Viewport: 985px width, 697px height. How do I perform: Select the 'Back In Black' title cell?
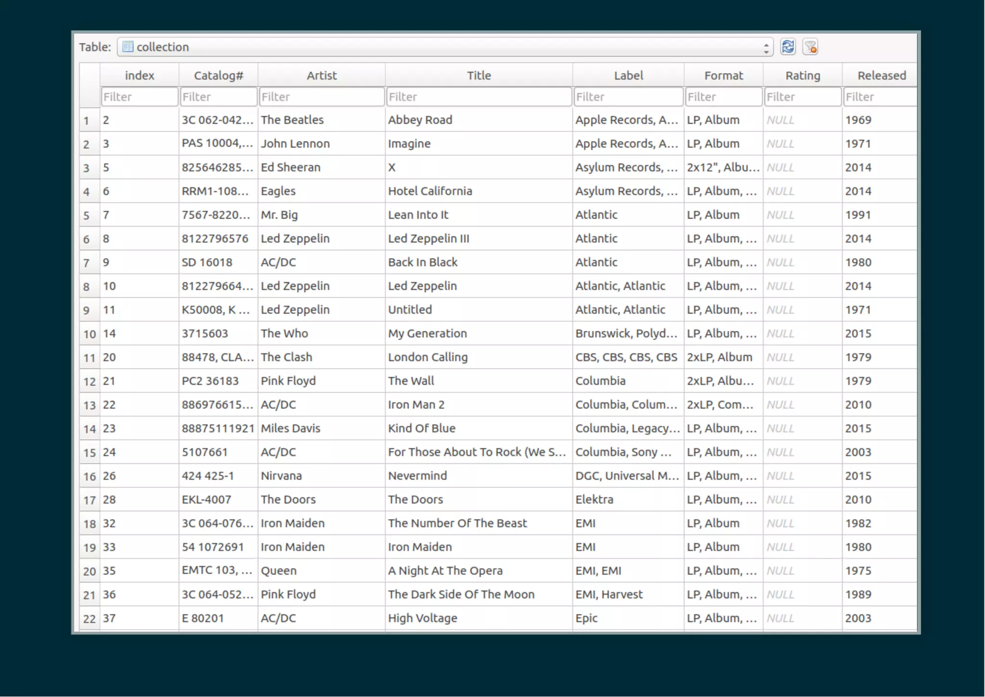pyautogui.click(x=479, y=262)
